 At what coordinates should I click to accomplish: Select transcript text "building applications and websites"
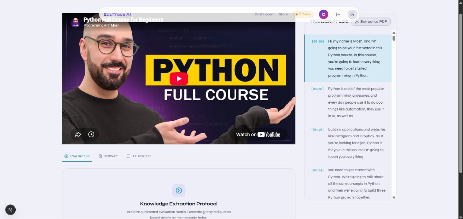[x=357, y=143]
